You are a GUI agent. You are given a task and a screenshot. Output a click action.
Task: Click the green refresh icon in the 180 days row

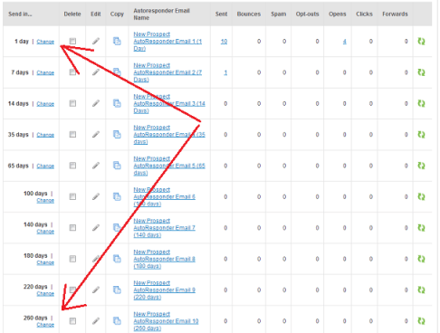pos(421,259)
